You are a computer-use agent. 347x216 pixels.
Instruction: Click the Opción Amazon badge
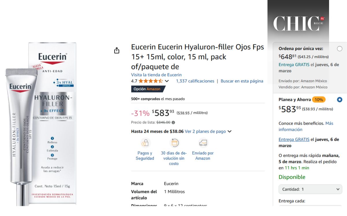coord(147,89)
